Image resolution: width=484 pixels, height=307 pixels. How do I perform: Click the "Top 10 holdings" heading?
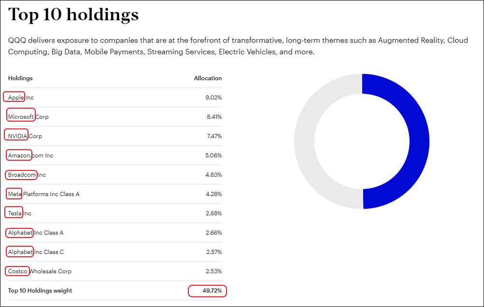tap(73, 14)
